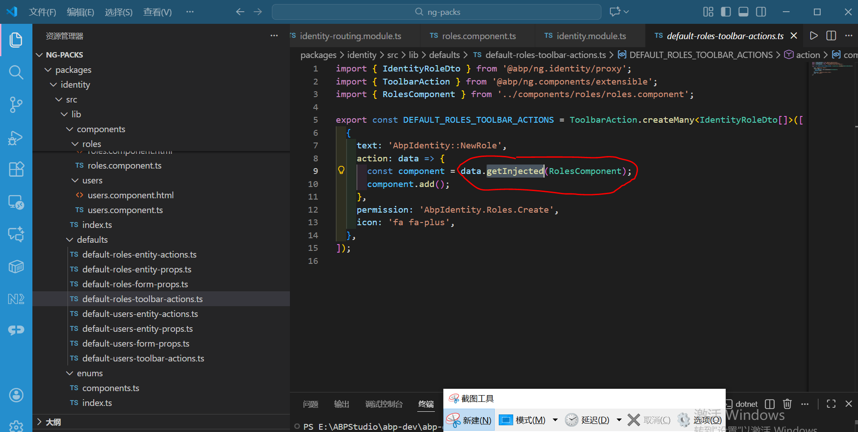Open the 文件(F) menu
858x432 pixels.
point(42,12)
